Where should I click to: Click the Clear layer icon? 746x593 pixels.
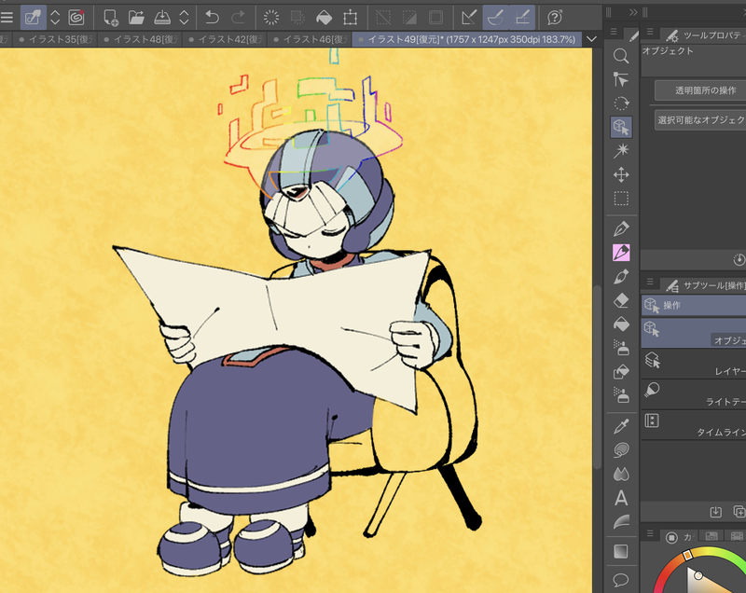point(271,18)
